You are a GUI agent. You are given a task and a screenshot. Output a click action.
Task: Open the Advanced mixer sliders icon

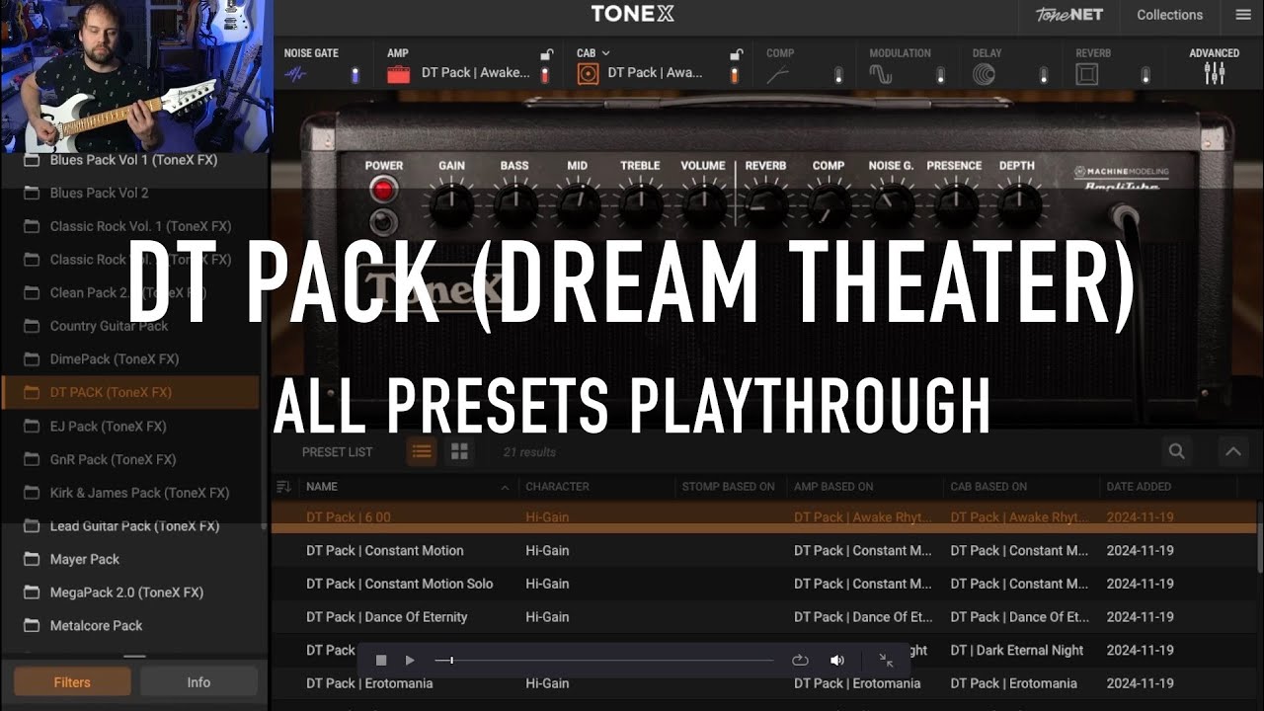[x=1214, y=73]
